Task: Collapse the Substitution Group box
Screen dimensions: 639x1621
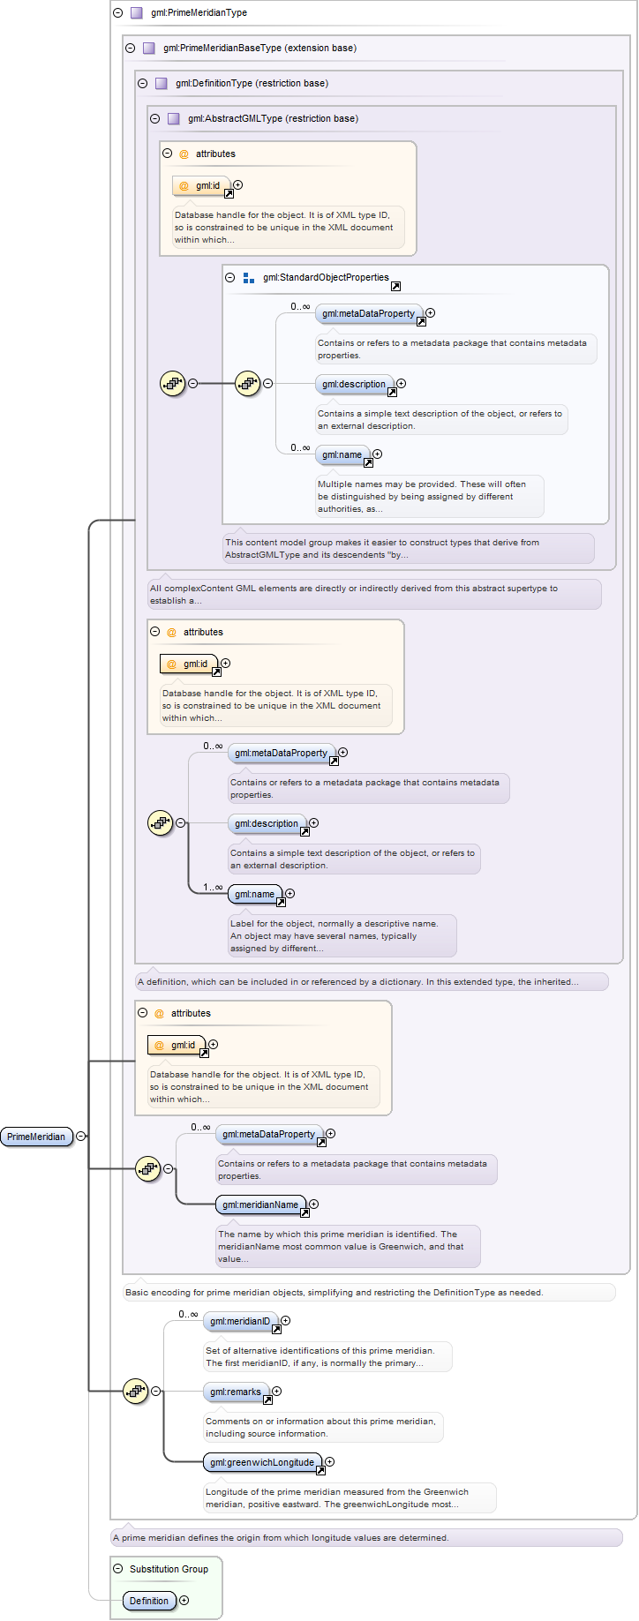Action: click(118, 1569)
